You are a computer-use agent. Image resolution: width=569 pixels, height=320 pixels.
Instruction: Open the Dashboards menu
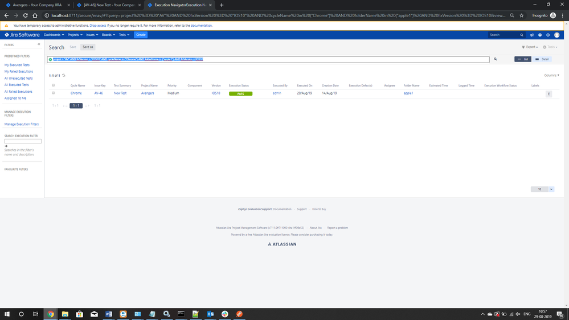(54, 35)
